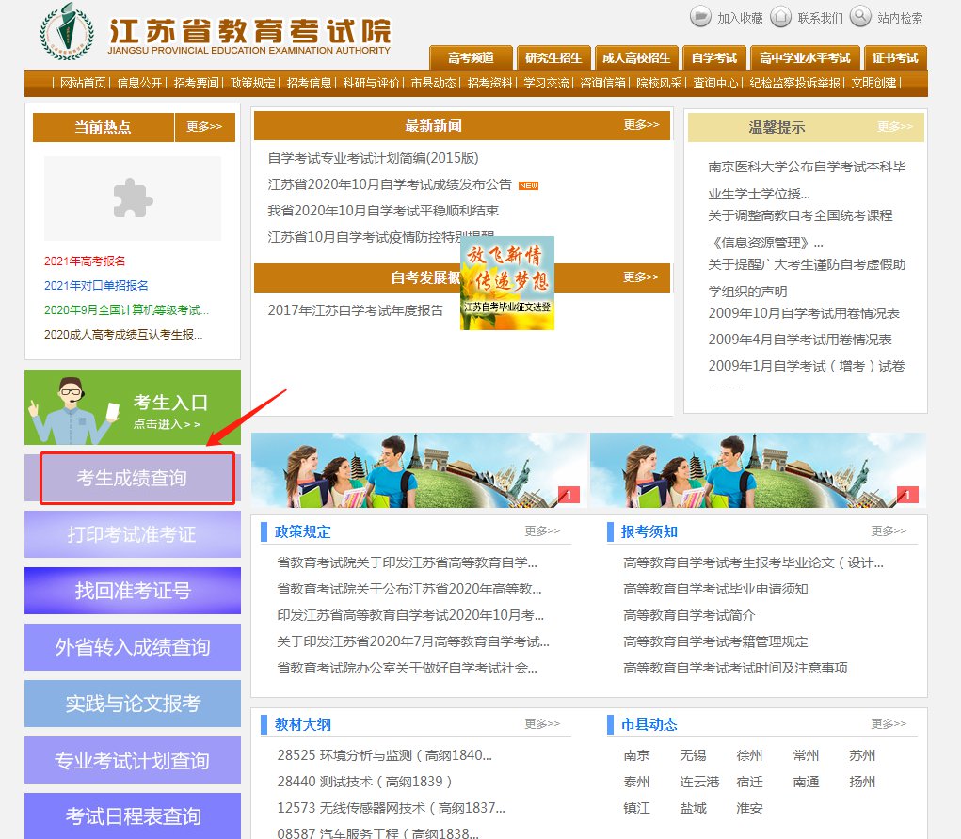Image resolution: width=961 pixels, height=839 pixels.
Task: Click the site search magnifier icon
Action: click(860, 17)
